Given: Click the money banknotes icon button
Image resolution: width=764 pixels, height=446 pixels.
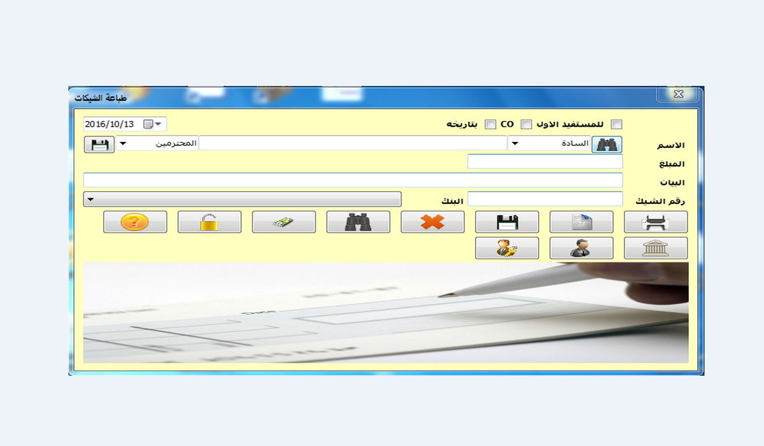Looking at the screenshot, I should coord(283,222).
